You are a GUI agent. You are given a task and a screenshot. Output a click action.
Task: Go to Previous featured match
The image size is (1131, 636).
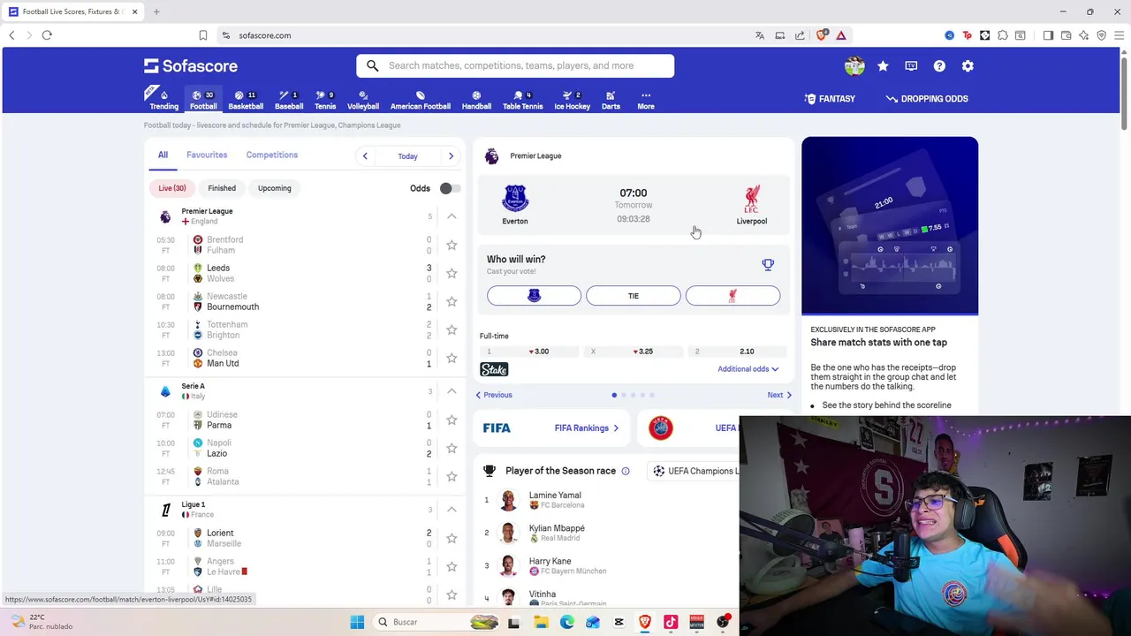click(x=494, y=395)
